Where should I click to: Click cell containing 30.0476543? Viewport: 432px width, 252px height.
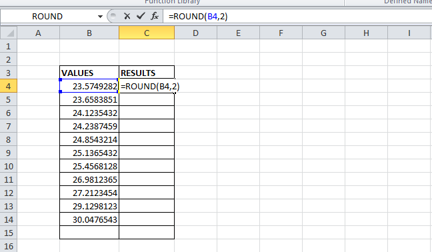click(89, 220)
